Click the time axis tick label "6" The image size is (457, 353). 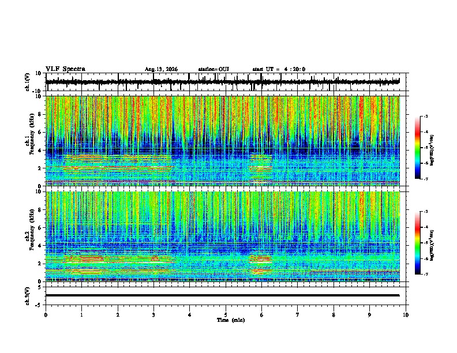(x=262, y=315)
